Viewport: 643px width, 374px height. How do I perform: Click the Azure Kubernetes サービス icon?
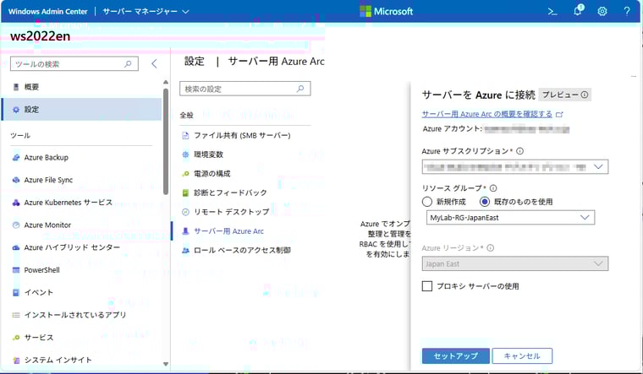point(16,203)
